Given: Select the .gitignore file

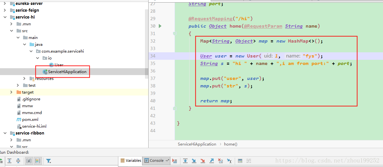Looking at the screenshot, I should 31,99.
